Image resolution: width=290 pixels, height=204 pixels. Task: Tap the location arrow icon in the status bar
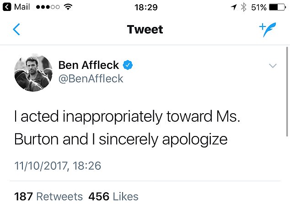[x=234, y=7]
